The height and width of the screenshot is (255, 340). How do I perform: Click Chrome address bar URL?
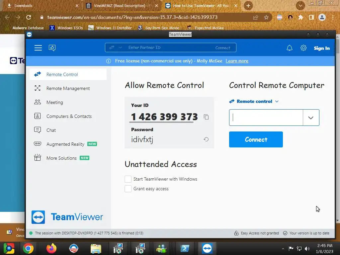[x=132, y=17]
